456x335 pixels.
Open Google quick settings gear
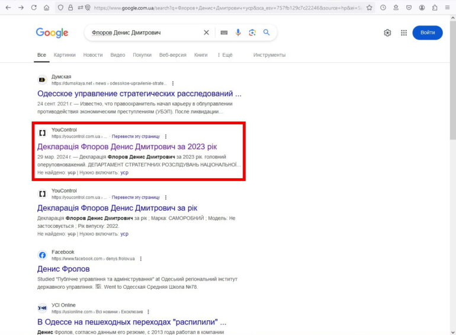(387, 33)
